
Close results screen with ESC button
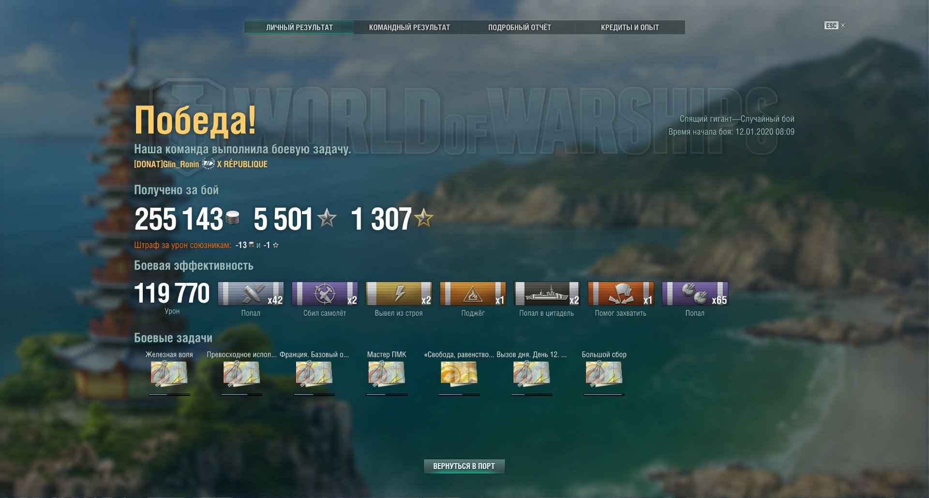pos(831,26)
